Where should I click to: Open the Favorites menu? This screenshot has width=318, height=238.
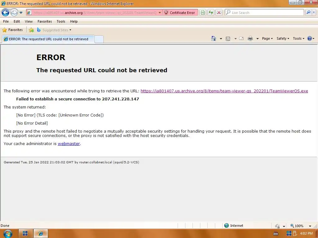(x=45, y=21)
